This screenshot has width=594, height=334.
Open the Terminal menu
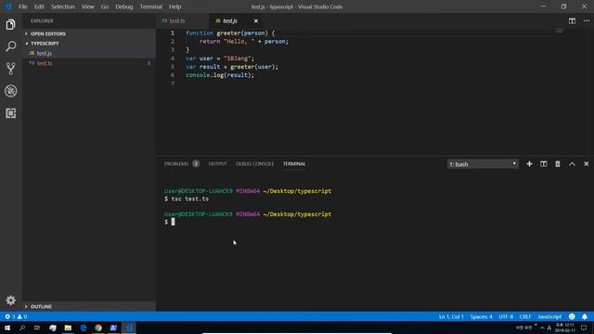pos(150,6)
